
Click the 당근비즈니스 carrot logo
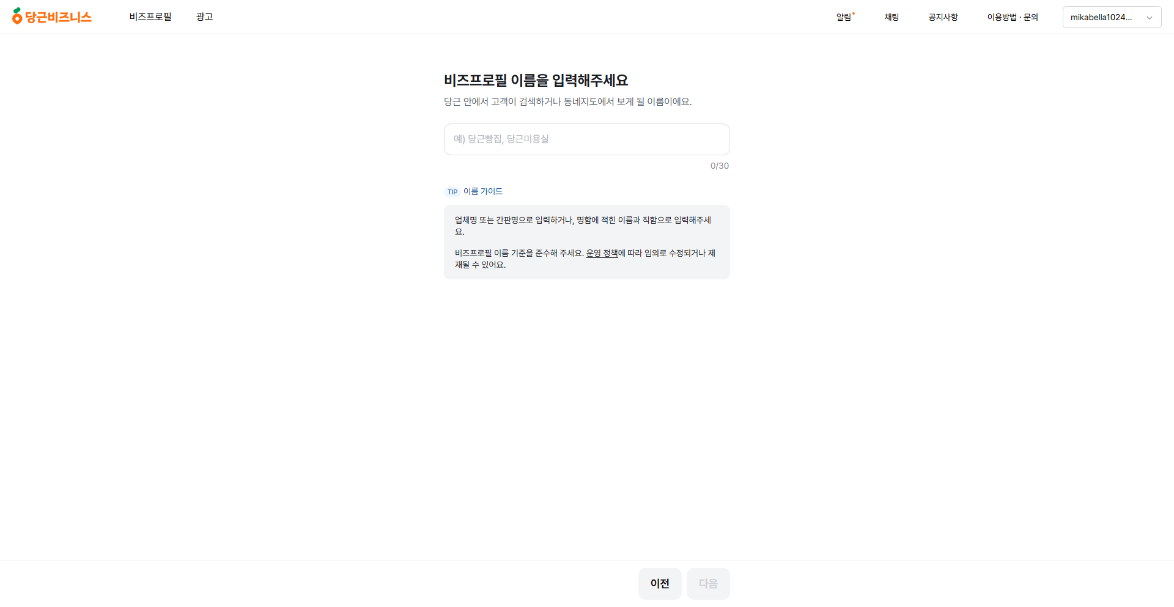tap(52, 17)
